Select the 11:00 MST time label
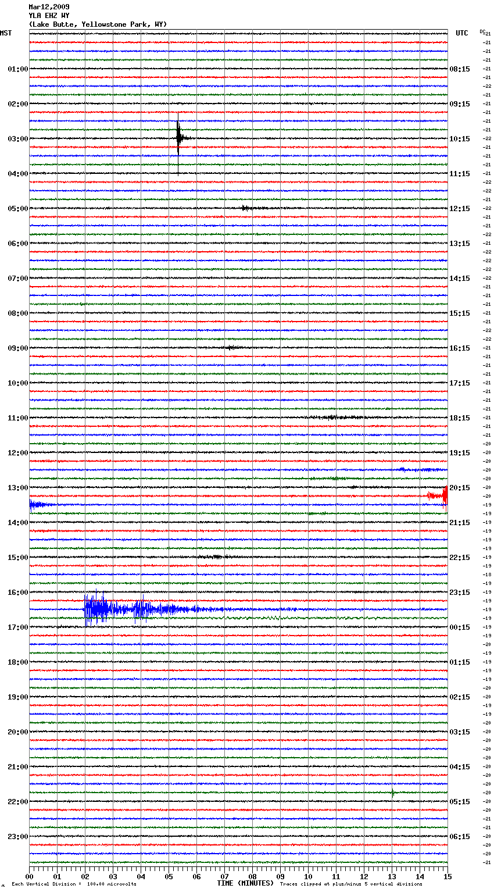Screen dimensions: 494x892 coord(17,418)
